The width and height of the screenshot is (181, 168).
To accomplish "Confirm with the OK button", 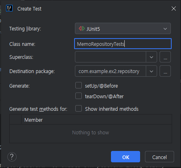I will click(x=126, y=157).
